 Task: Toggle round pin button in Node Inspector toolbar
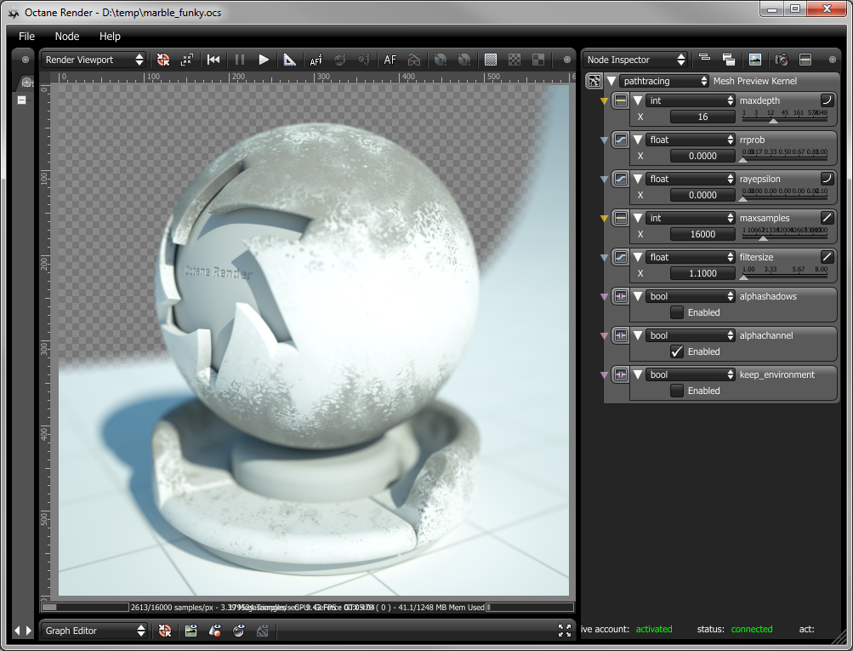point(832,60)
